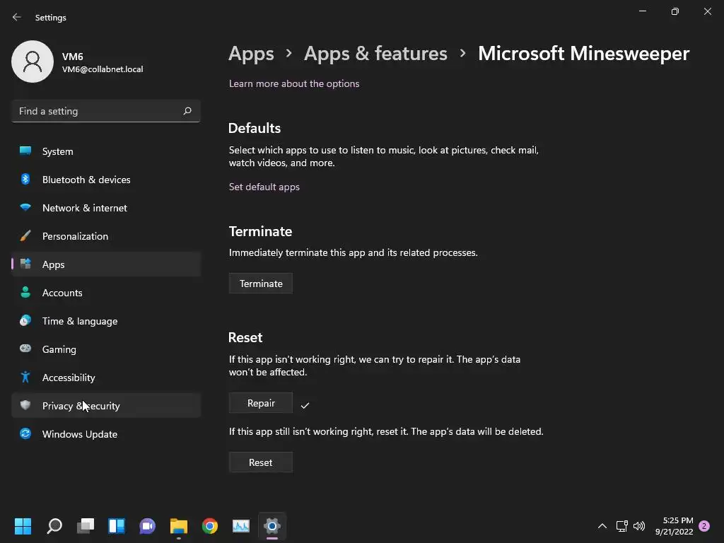Click the back arrow in Settings

pos(17,17)
